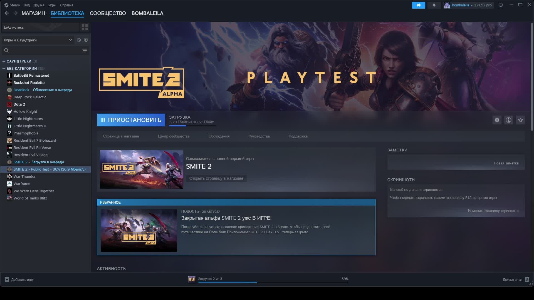Select Dota 2 in the library list
The image size is (534, 300).
[x=19, y=104]
